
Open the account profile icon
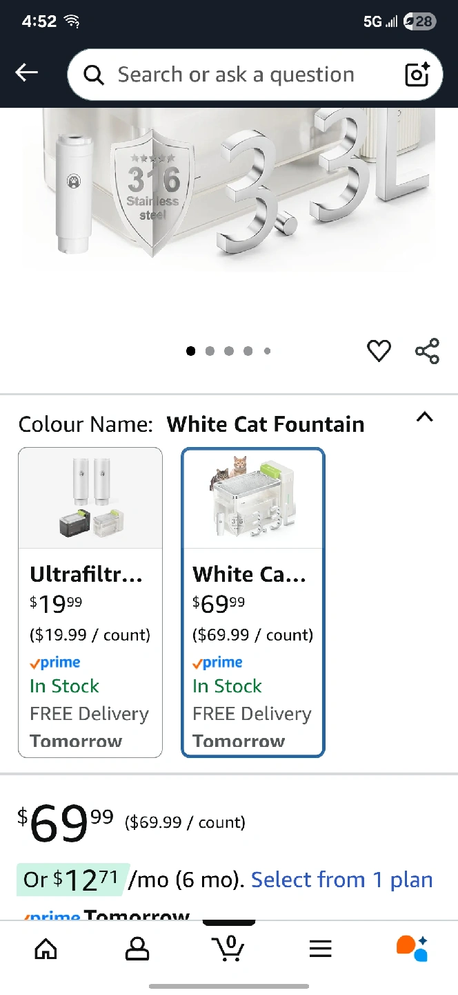[137, 949]
